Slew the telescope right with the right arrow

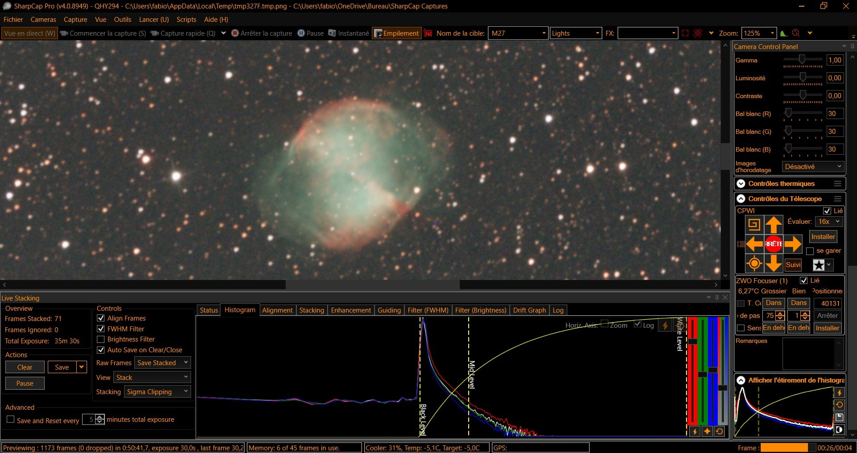[793, 244]
